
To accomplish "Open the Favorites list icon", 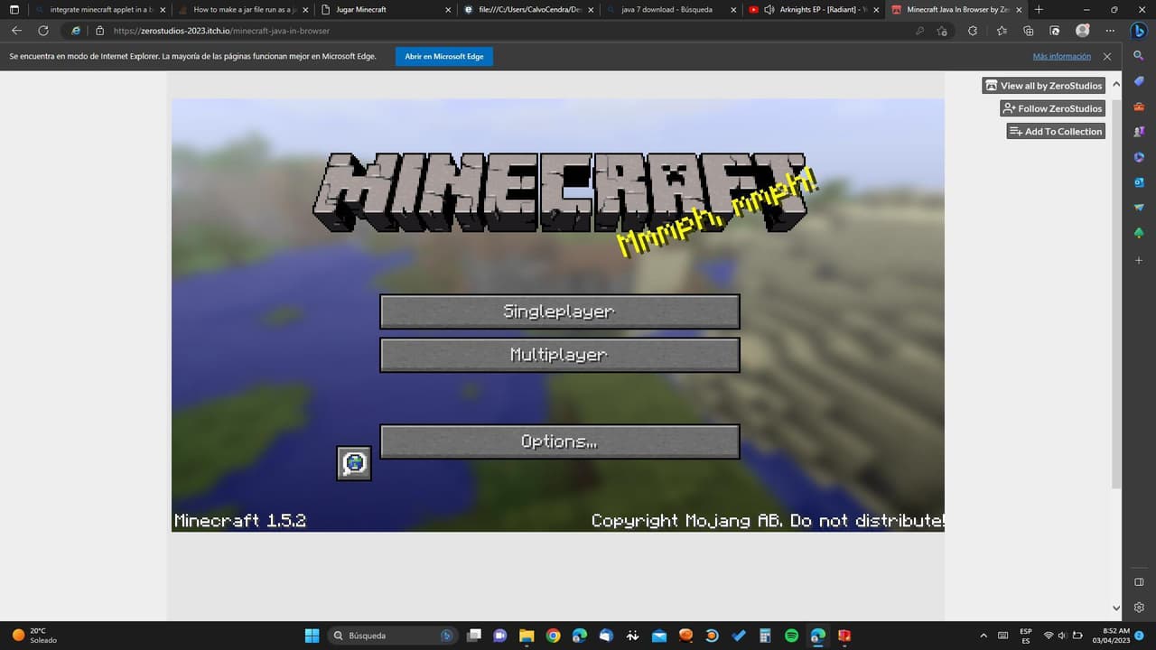I will tap(1002, 31).
